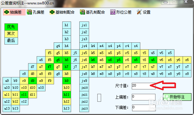This screenshot has width=194, height=115.
Task: Switch to the 孔偏差 tab
Action: (x=35, y=12)
